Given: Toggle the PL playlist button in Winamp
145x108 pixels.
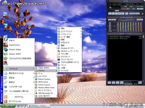Looking at the screenshot, I should pos(142,9).
